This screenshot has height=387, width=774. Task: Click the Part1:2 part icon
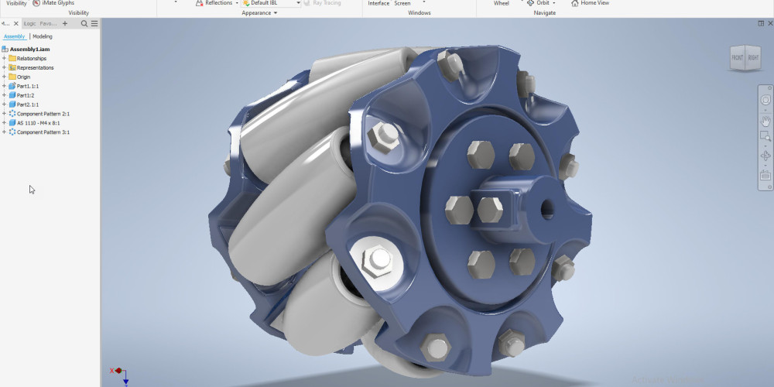[12, 95]
